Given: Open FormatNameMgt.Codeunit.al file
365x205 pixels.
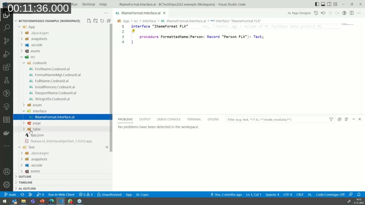Looking at the screenshot, I should pos(58,75).
